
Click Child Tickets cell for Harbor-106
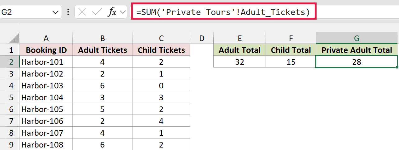click(x=161, y=121)
